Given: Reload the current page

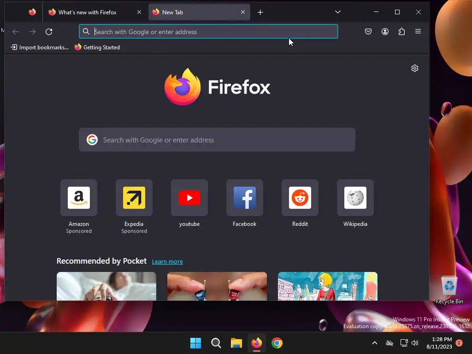Looking at the screenshot, I should click(49, 32).
